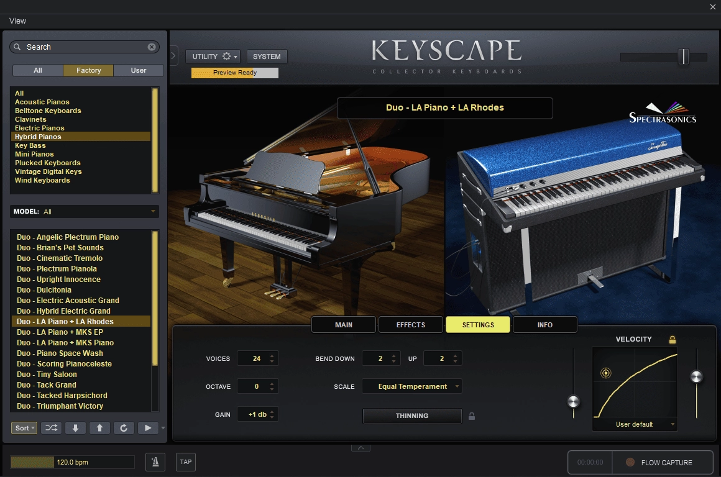Click the Flow Capture record dot
This screenshot has height=477, width=721.
pyautogui.click(x=630, y=462)
